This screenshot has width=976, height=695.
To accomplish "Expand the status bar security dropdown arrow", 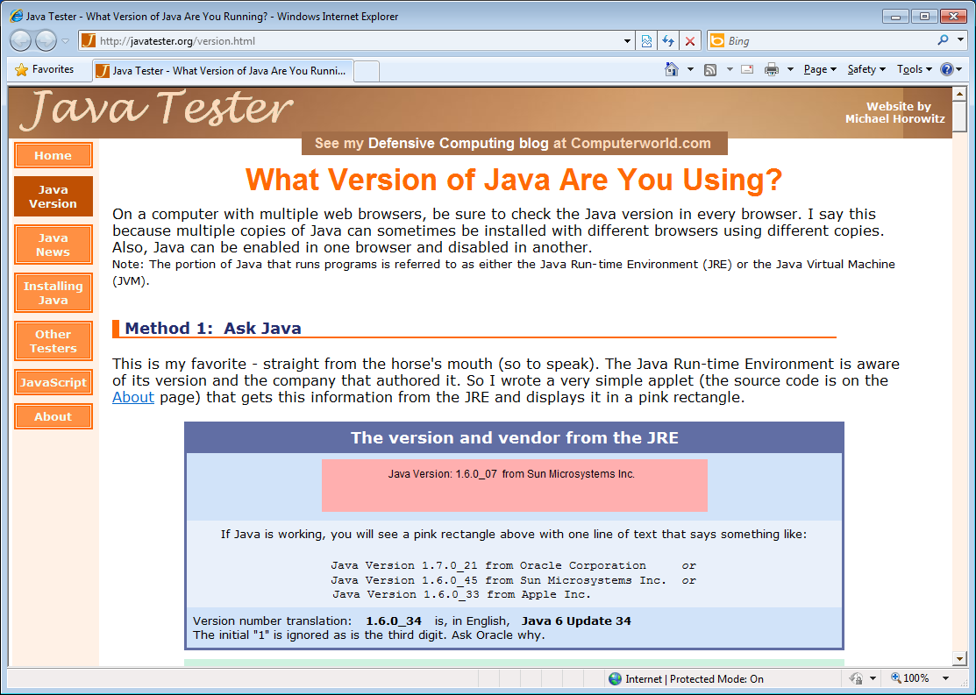I will click(x=873, y=678).
